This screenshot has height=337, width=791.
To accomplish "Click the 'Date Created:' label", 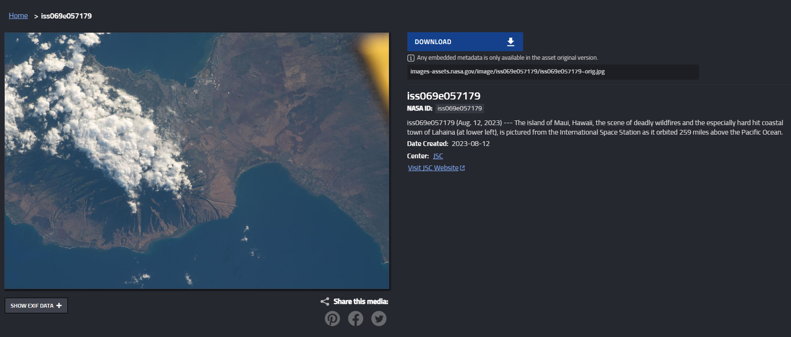I will coord(428,144).
